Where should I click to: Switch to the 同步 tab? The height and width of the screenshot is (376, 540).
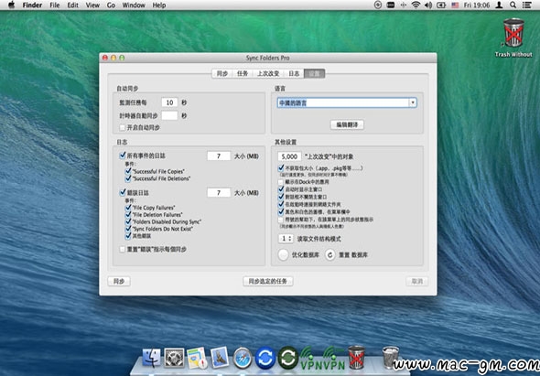tap(222, 73)
